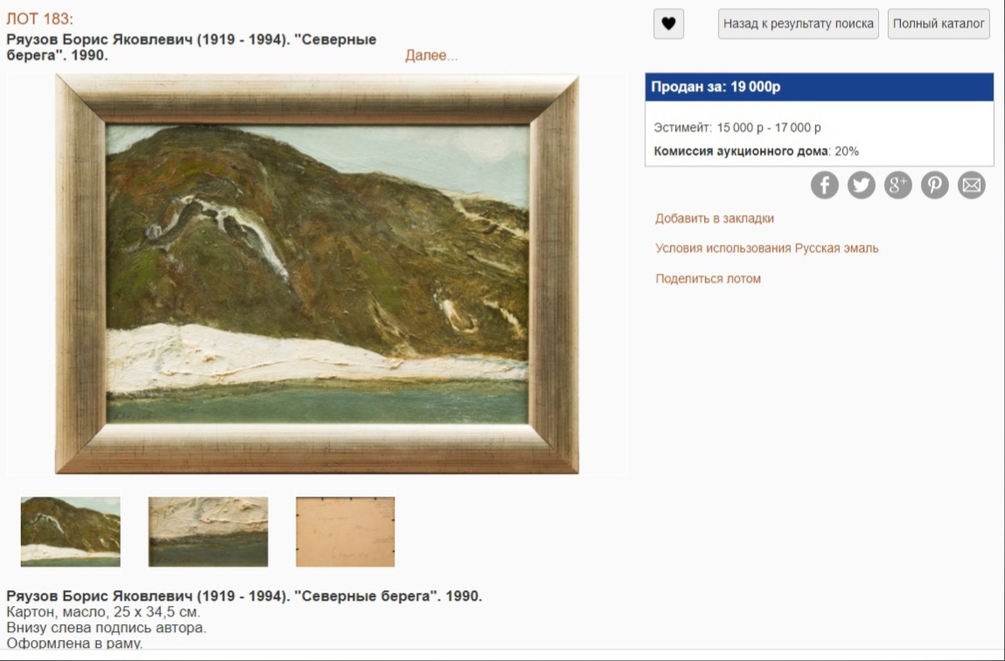This screenshot has height=661, width=1005.
Task: Click Поделиться лотом link
Action: (x=708, y=279)
